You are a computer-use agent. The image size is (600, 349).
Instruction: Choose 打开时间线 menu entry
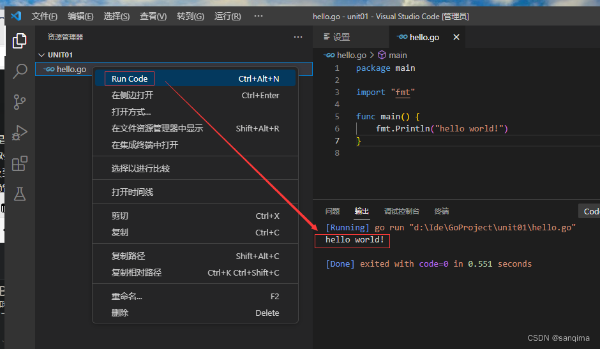pos(195,192)
